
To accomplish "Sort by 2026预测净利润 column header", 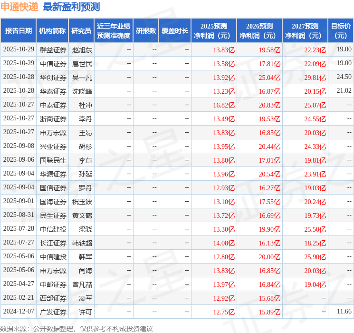I will coord(259,31).
